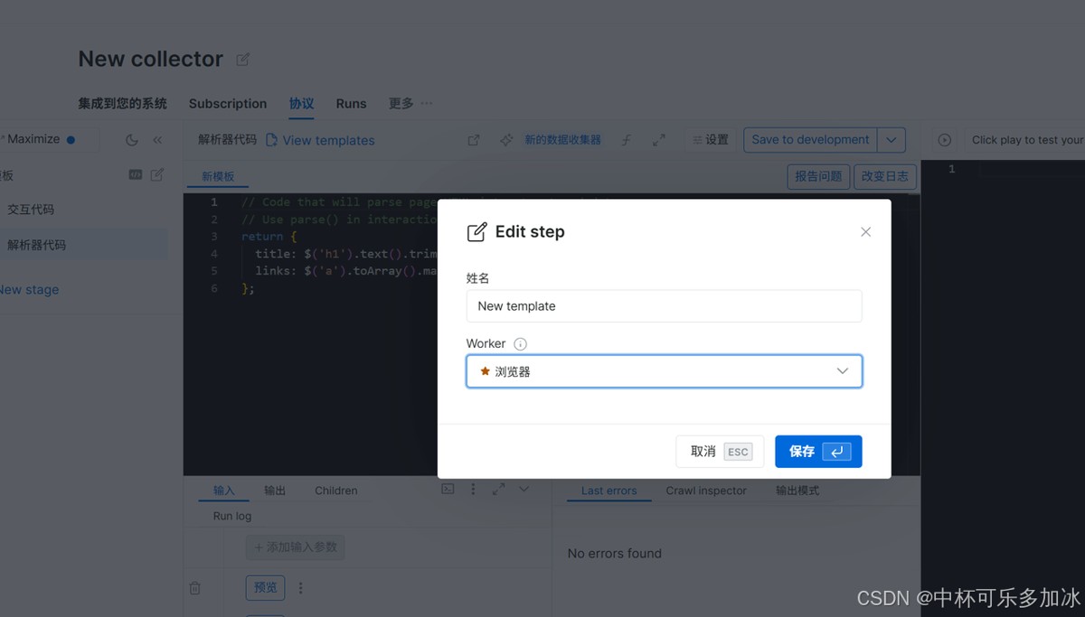Image resolution: width=1085 pixels, height=617 pixels.
Task: Open the 集成到您的系统 tab
Action: pyautogui.click(x=122, y=104)
